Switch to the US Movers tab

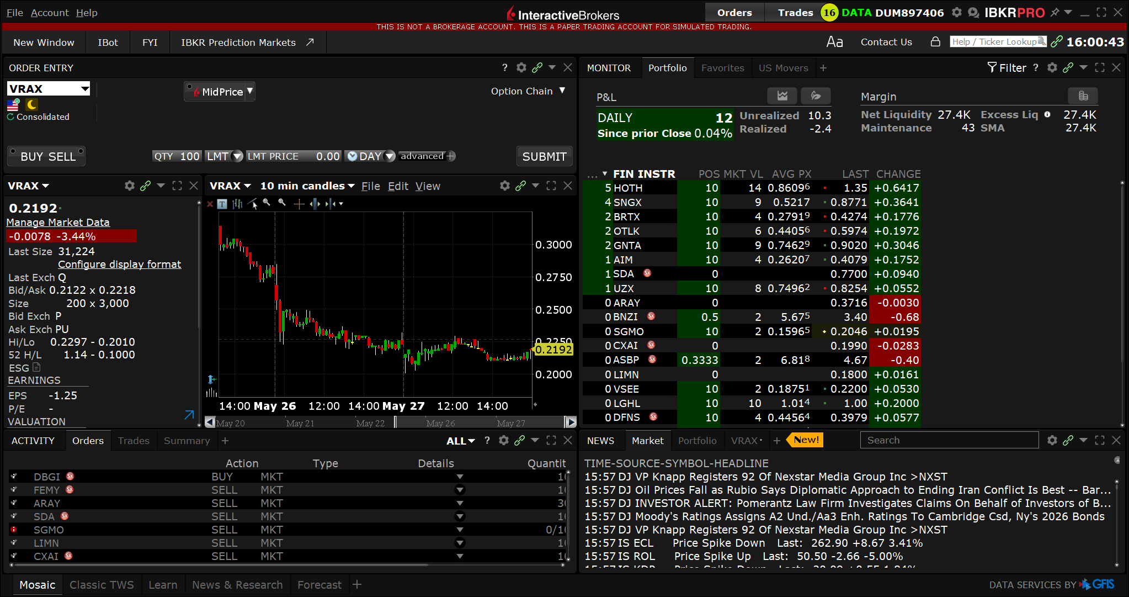(x=784, y=68)
